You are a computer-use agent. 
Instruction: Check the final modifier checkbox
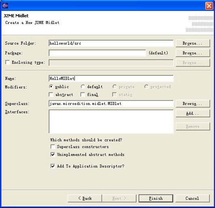(83, 95)
